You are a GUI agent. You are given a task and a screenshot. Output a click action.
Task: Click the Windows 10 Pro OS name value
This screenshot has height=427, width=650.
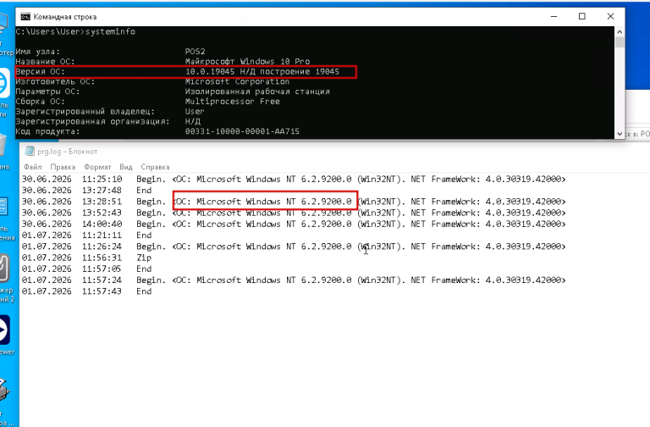coord(247,61)
